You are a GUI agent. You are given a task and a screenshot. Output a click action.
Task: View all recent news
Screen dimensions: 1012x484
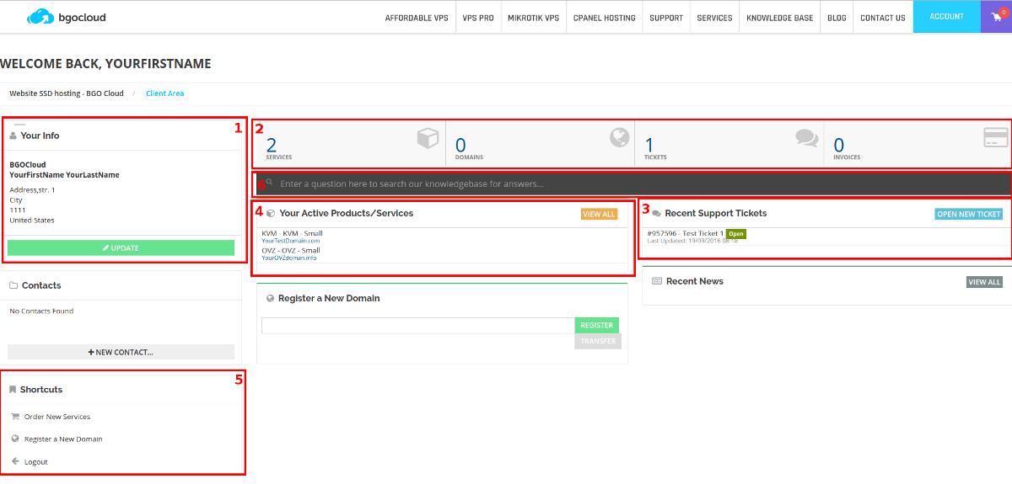pyautogui.click(x=984, y=282)
